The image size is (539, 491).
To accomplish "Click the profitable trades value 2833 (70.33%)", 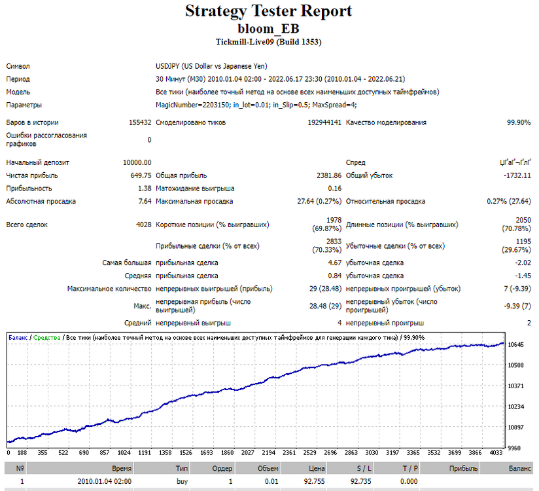I will (x=326, y=245).
